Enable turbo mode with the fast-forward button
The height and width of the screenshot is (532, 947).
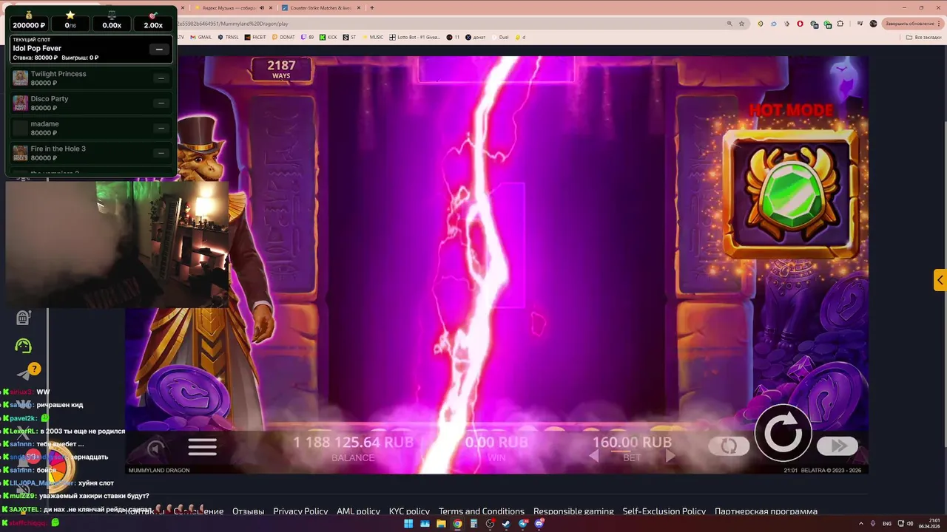[838, 446]
